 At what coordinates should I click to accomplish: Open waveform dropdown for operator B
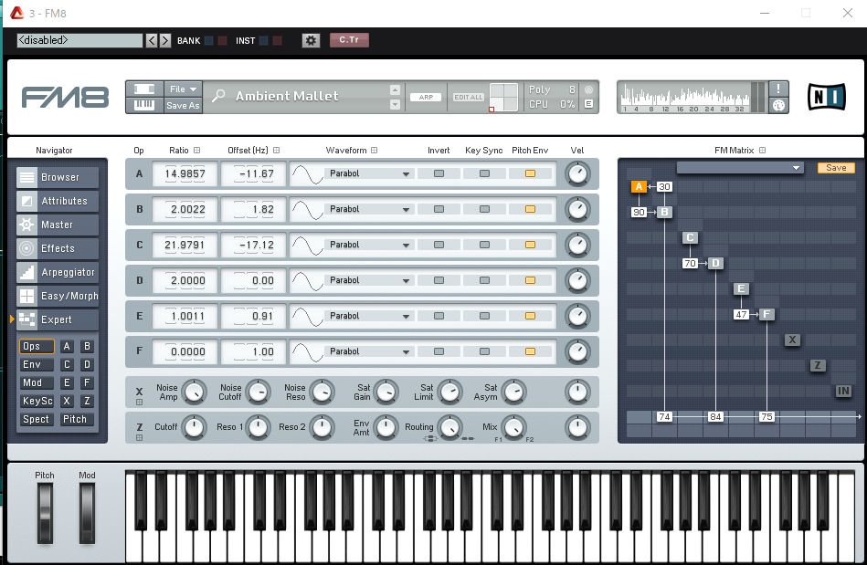pos(369,209)
